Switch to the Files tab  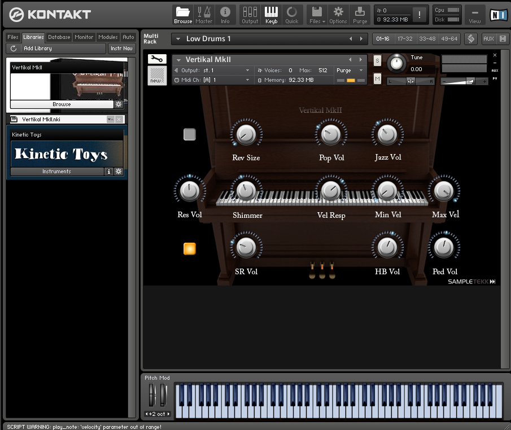(x=13, y=37)
